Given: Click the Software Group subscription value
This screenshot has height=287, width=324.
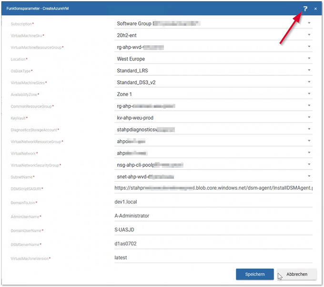Looking at the screenshot, I should pyautogui.click(x=159, y=23).
